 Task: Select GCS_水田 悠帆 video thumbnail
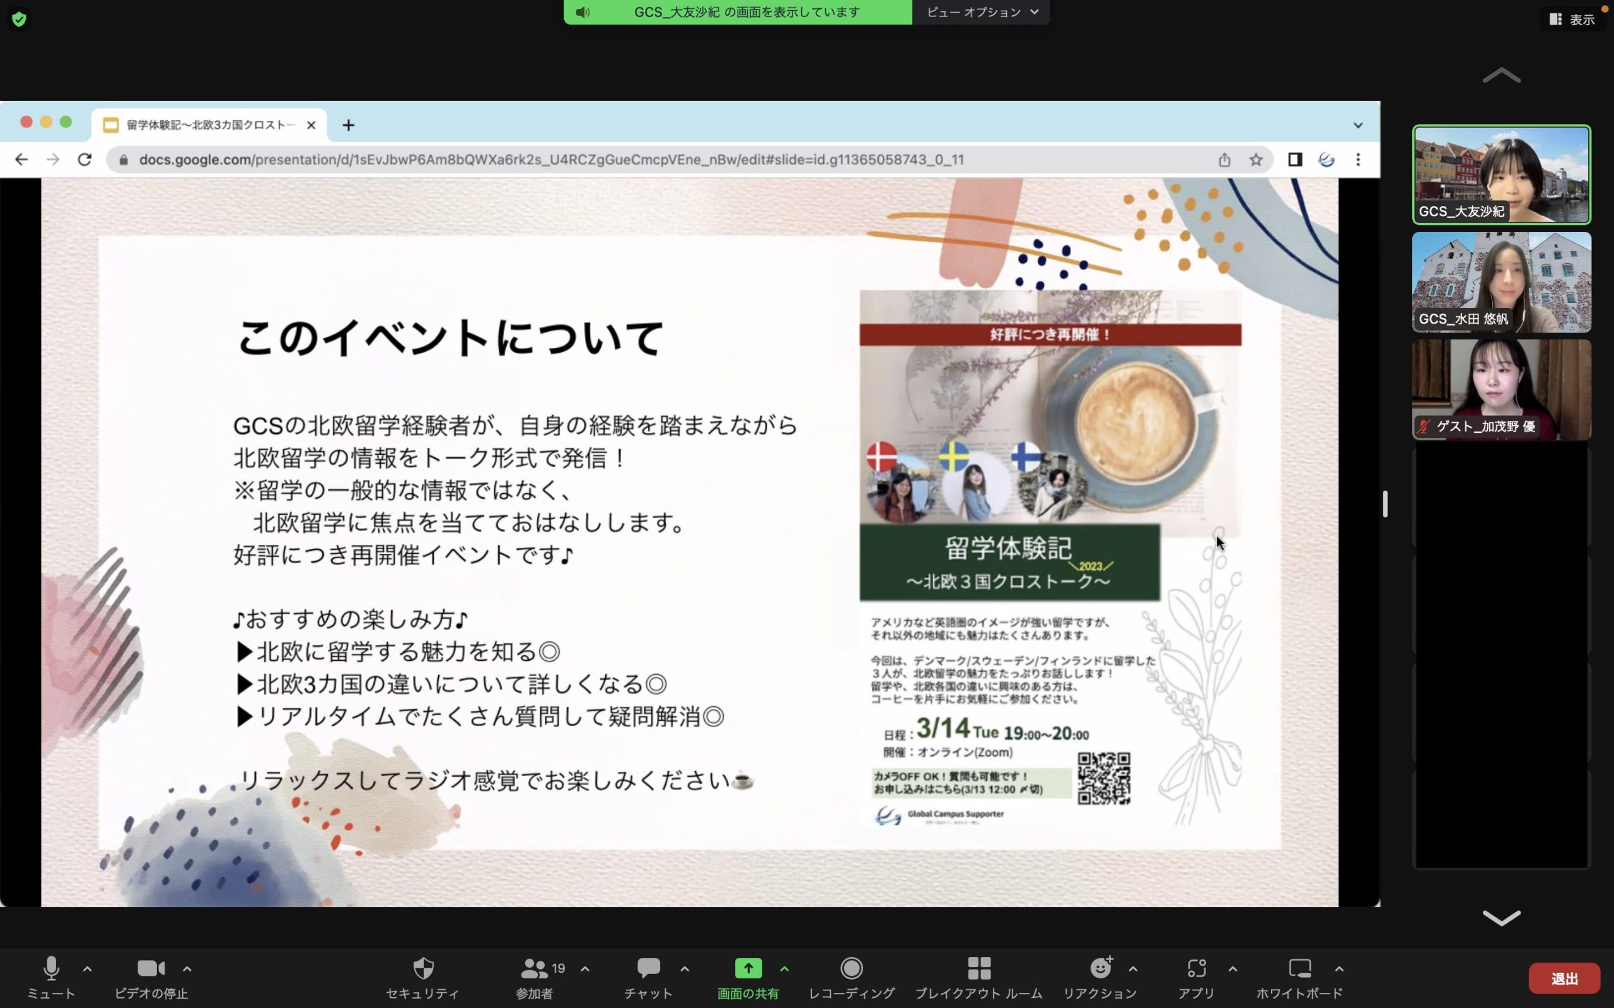pyautogui.click(x=1501, y=282)
